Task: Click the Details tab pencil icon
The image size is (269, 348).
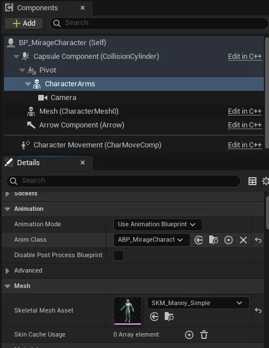Action: click(9, 162)
